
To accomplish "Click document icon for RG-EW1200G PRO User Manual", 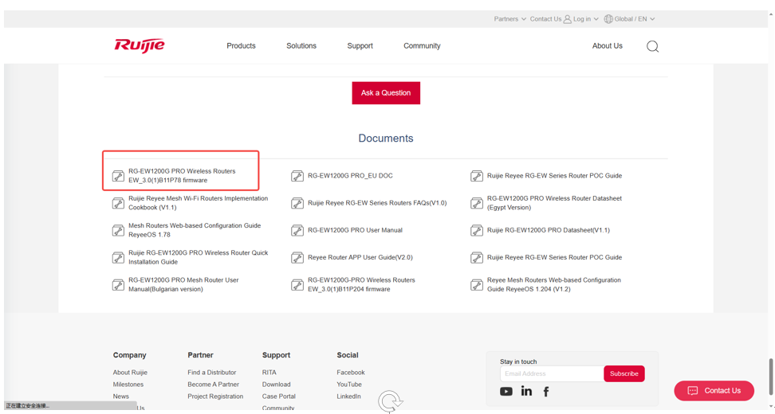I will point(297,230).
